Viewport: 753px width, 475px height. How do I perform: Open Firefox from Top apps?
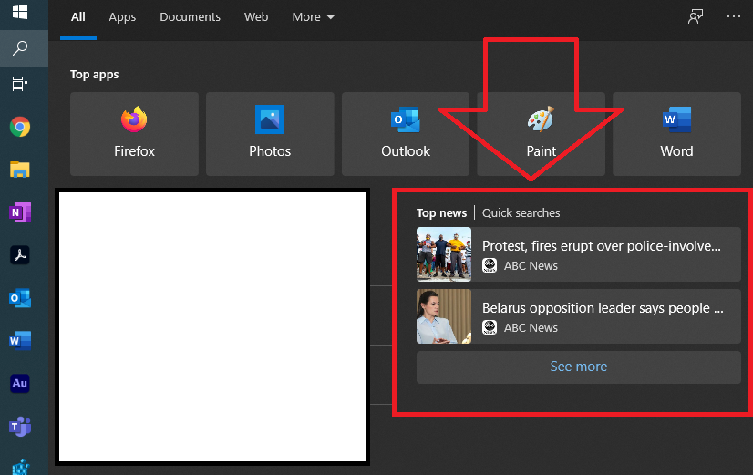[134, 134]
